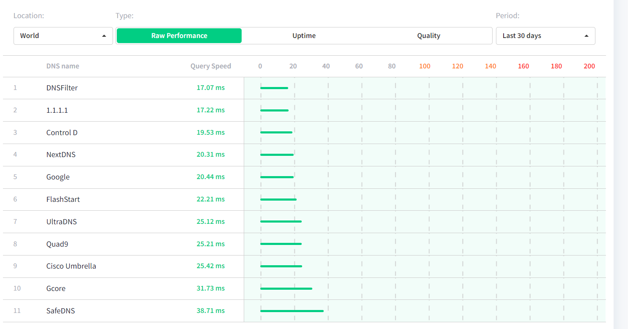
Task: Select the FlashStart row name
Action: point(63,199)
